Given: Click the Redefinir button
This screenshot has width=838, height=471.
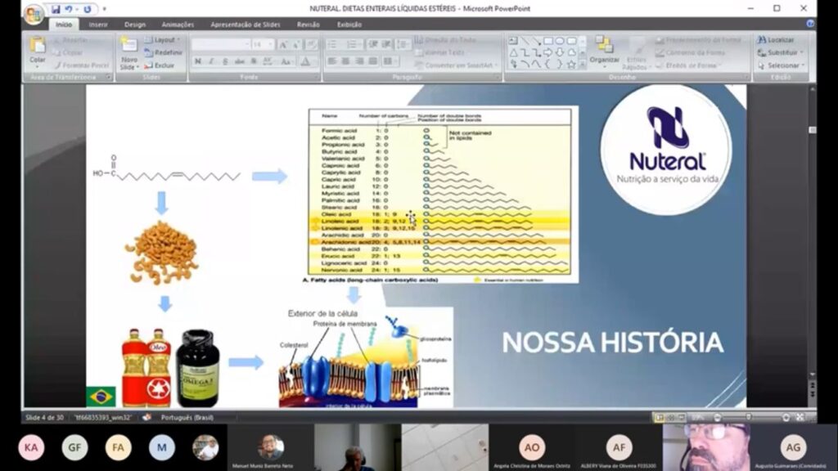Looking at the screenshot, I should click(x=163, y=52).
